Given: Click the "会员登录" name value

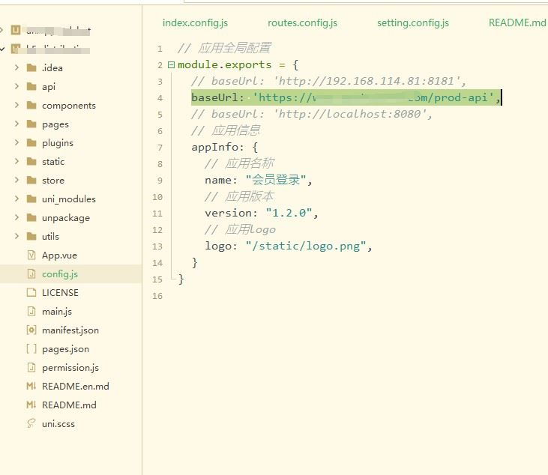Looking at the screenshot, I should pos(276,180).
